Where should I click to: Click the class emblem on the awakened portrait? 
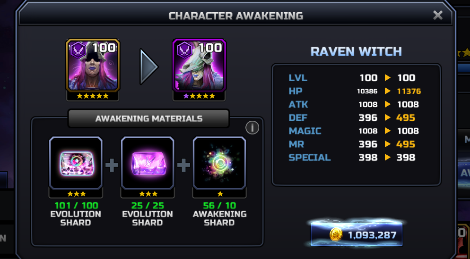click(184, 50)
